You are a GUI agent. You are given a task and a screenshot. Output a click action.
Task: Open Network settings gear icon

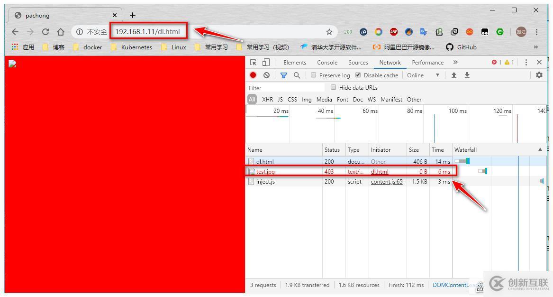click(539, 75)
